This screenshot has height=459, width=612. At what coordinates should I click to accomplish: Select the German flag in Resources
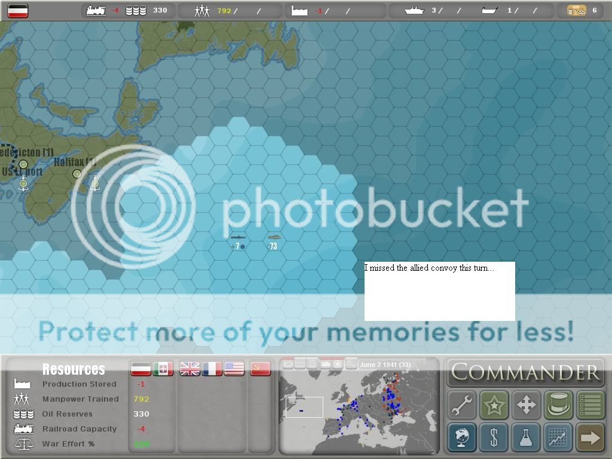[x=140, y=369]
